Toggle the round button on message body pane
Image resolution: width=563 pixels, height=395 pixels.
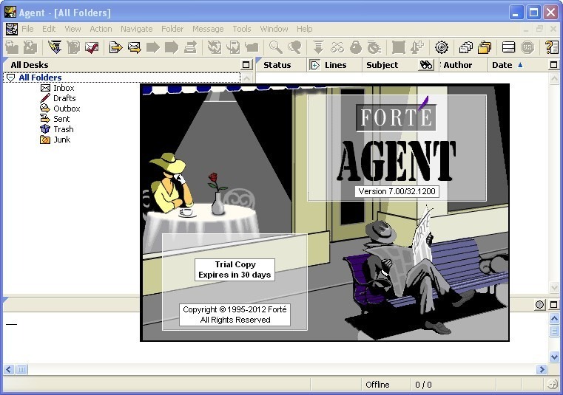539,305
